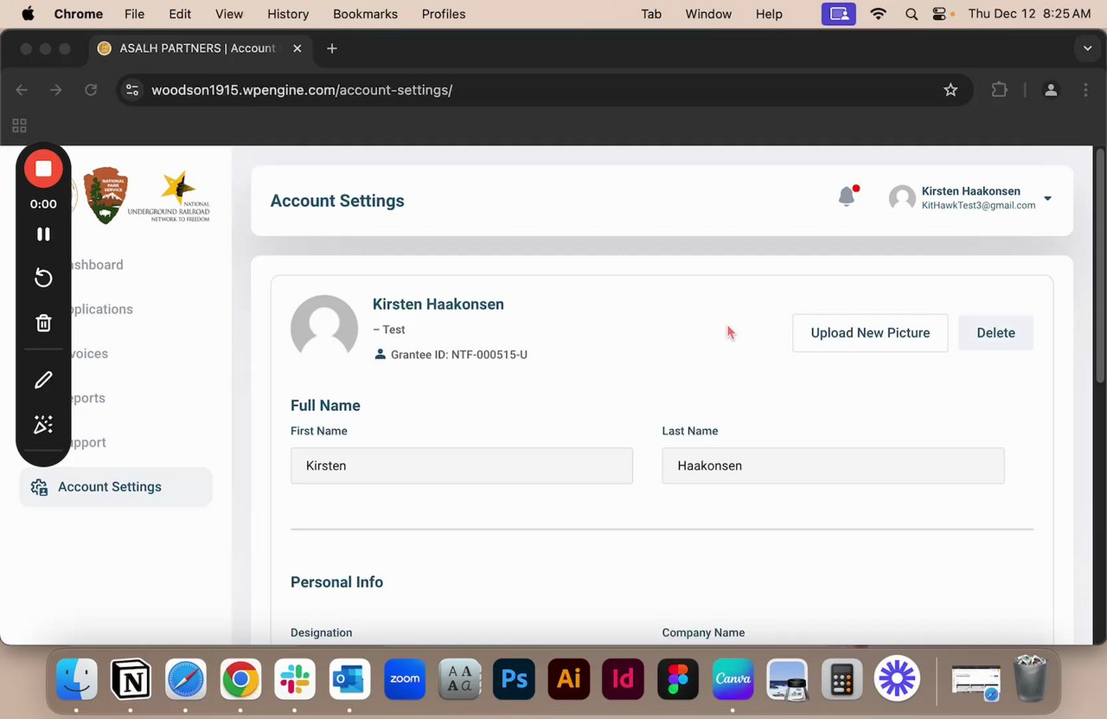The image size is (1107, 719).
Task: Open Notion from the Dock
Action: point(131,679)
